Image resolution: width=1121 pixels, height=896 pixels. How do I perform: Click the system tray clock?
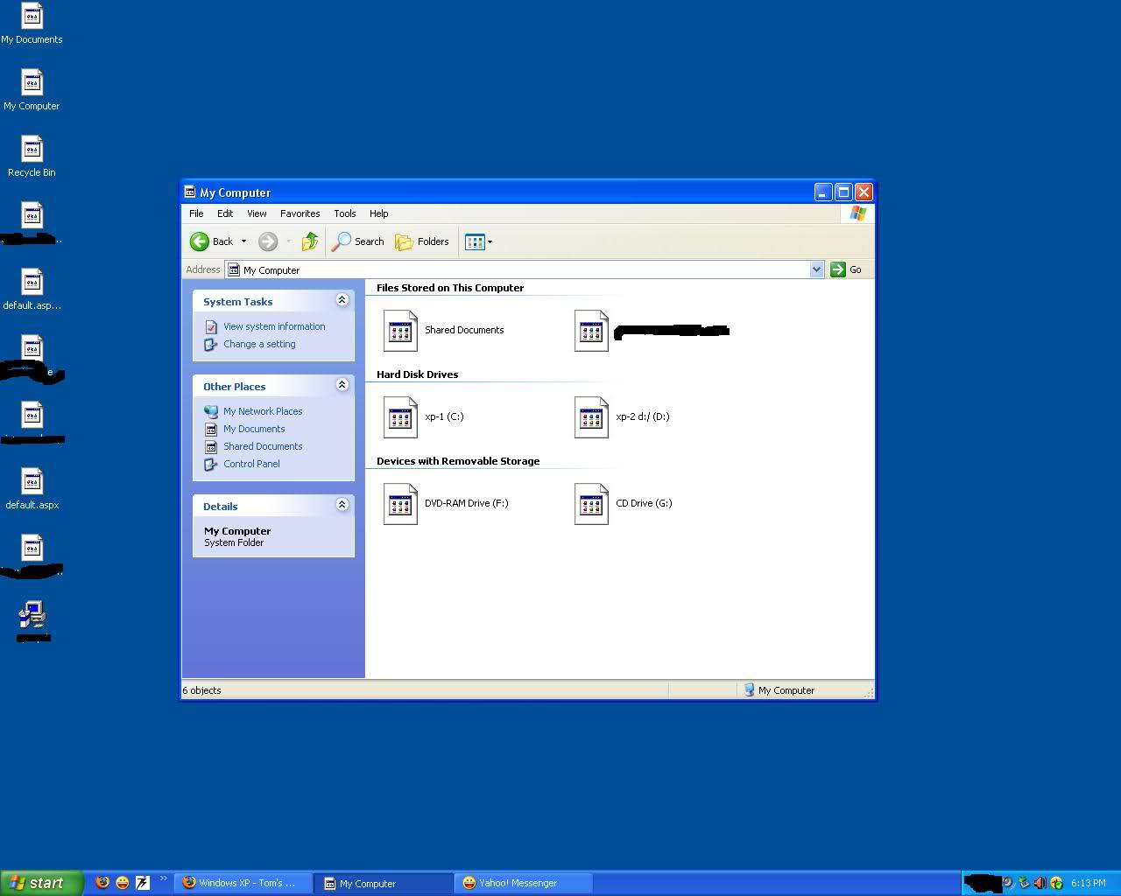tap(1088, 883)
